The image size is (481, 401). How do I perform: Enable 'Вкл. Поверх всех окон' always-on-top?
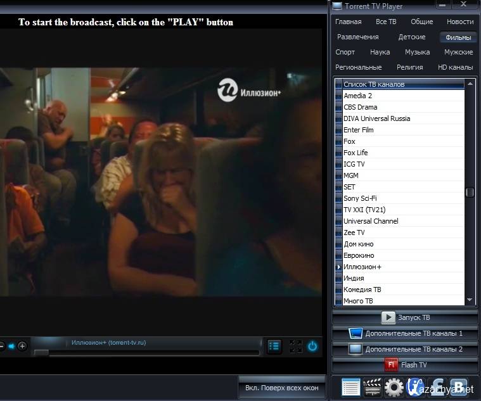[282, 388]
